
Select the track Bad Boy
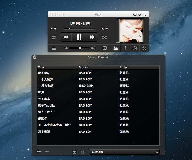44,73
